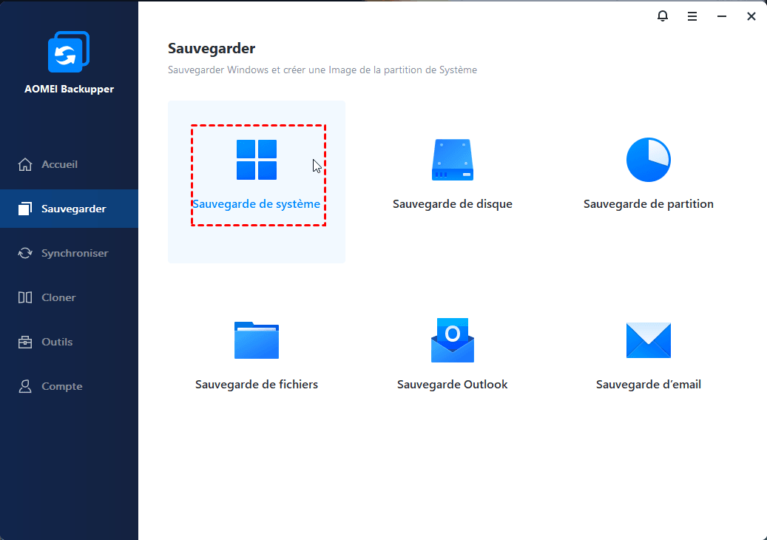Click the Cloner sidebar icon

[x=25, y=297]
